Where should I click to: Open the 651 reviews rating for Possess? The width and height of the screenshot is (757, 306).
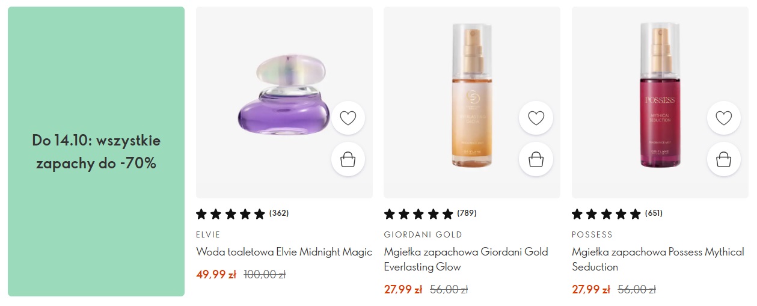click(x=618, y=213)
